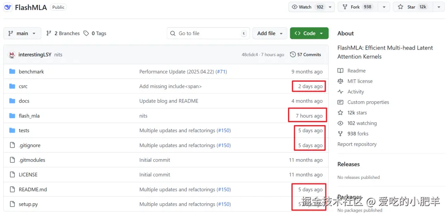Screen dimensions: 447x214
Task: Click the star icon beside 12k stars
Action: pos(340,113)
